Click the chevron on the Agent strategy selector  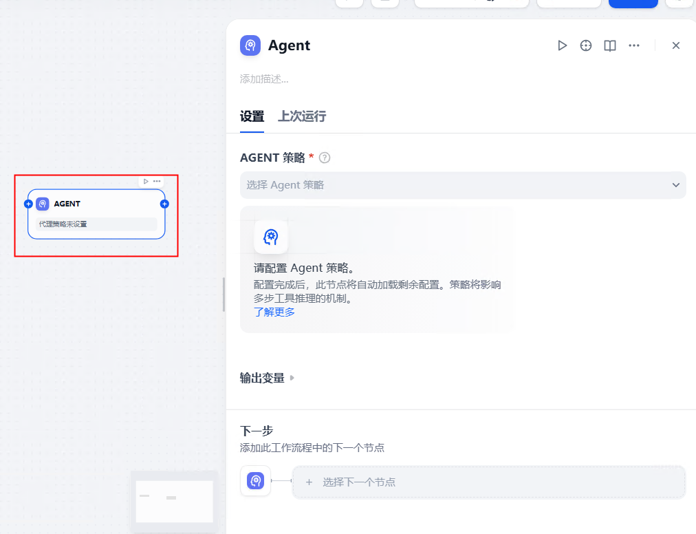click(677, 185)
